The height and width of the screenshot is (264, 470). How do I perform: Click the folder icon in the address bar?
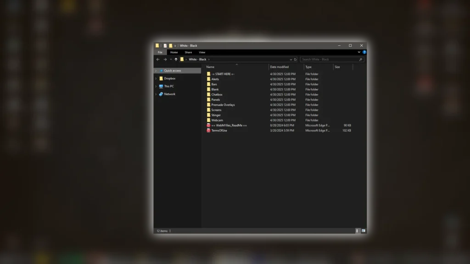point(183,60)
